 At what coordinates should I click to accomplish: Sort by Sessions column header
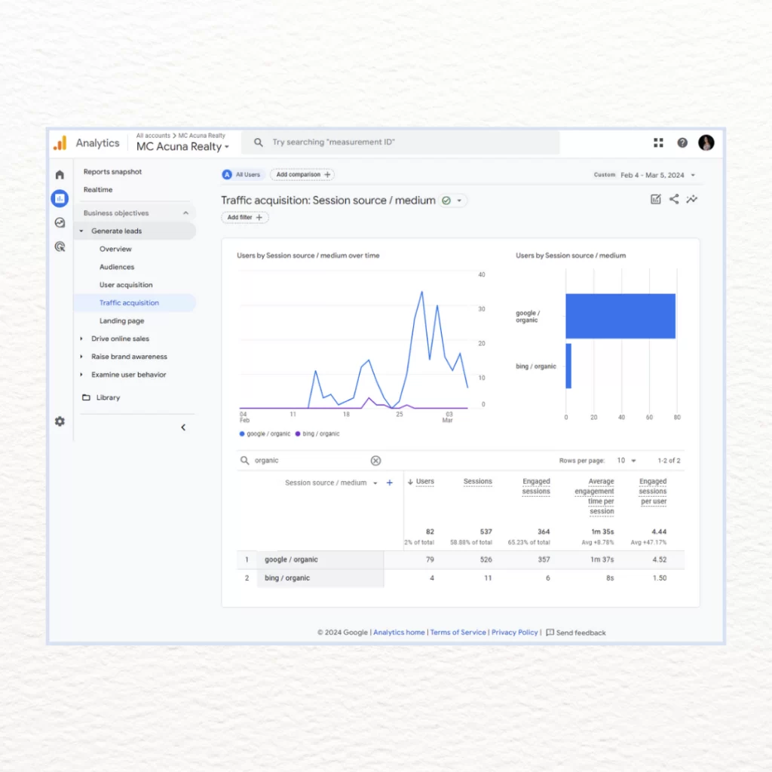pyautogui.click(x=477, y=482)
